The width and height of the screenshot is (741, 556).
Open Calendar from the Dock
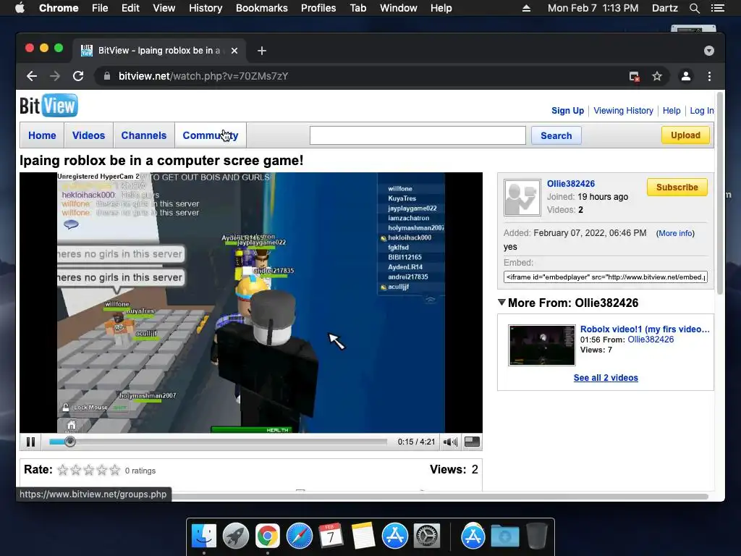click(x=331, y=536)
